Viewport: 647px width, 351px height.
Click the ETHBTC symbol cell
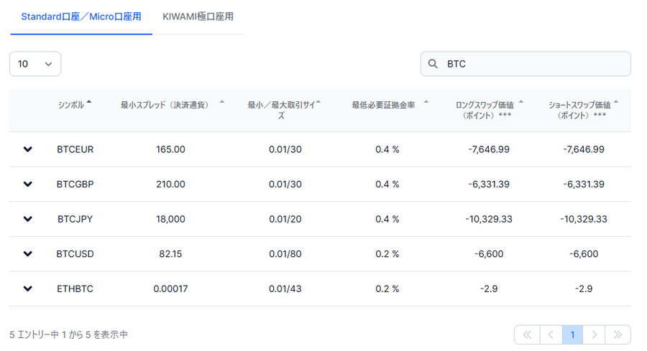click(x=75, y=289)
